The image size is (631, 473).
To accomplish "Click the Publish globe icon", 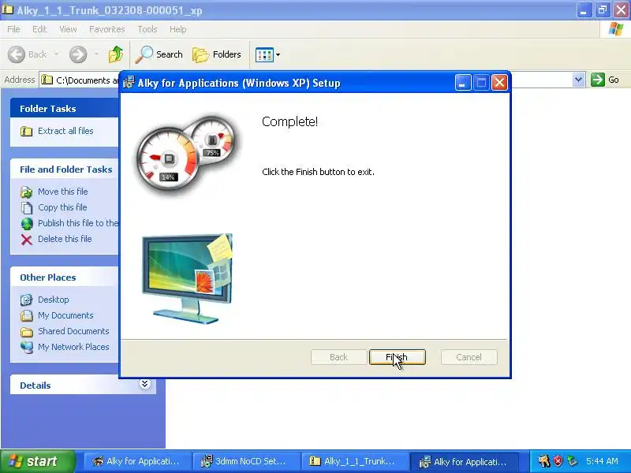I will (27, 224).
